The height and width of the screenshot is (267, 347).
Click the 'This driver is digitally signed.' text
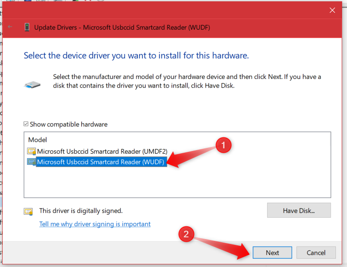tap(81, 211)
